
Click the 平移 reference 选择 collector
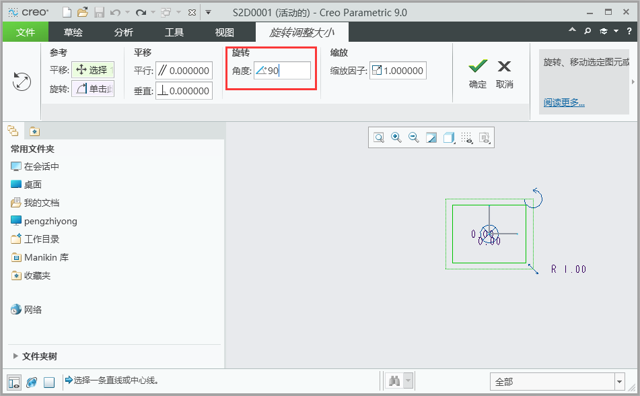93,70
